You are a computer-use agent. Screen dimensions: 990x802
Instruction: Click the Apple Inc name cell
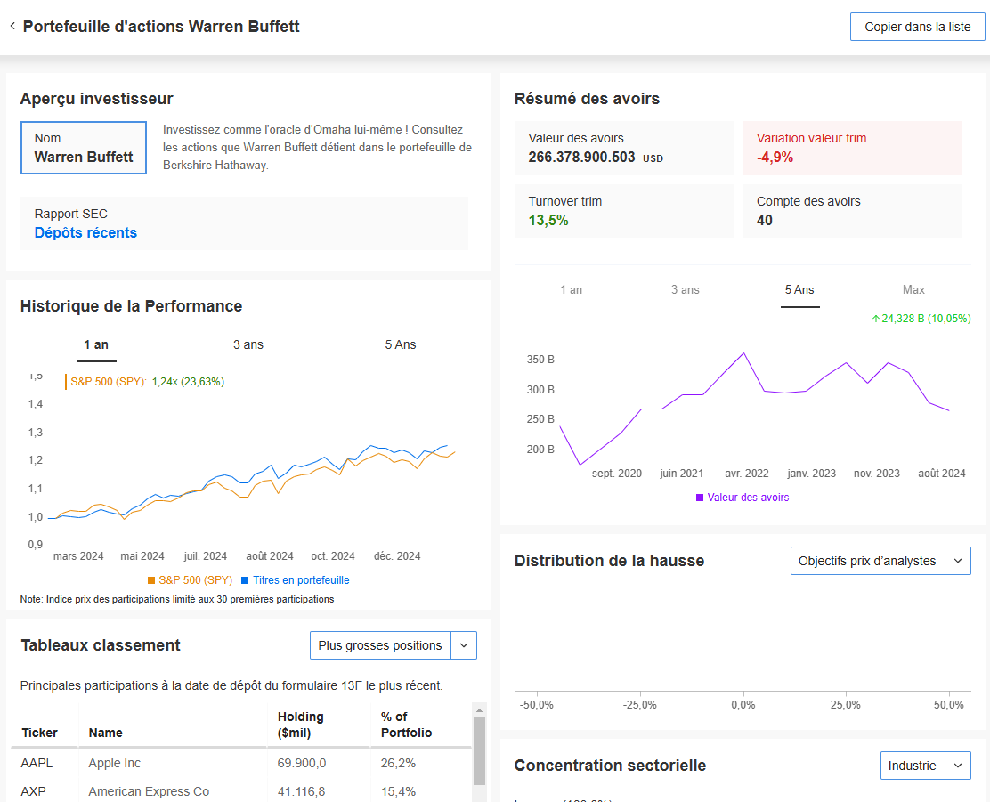click(x=115, y=763)
